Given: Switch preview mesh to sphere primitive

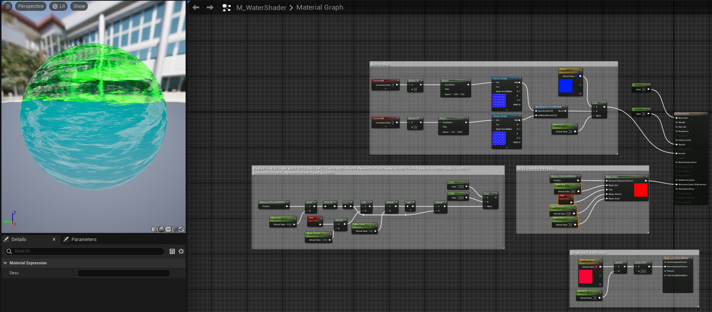Looking at the screenshot, I should point(162,229).
